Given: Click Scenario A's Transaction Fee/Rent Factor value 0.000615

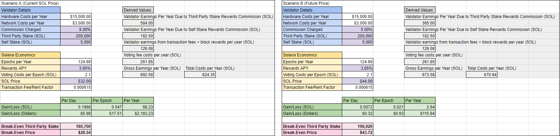Looking at the screenshot, I should [x=76, y=87].
